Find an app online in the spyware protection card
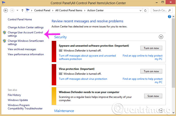176x116 pixels. [x=142, y=57]
